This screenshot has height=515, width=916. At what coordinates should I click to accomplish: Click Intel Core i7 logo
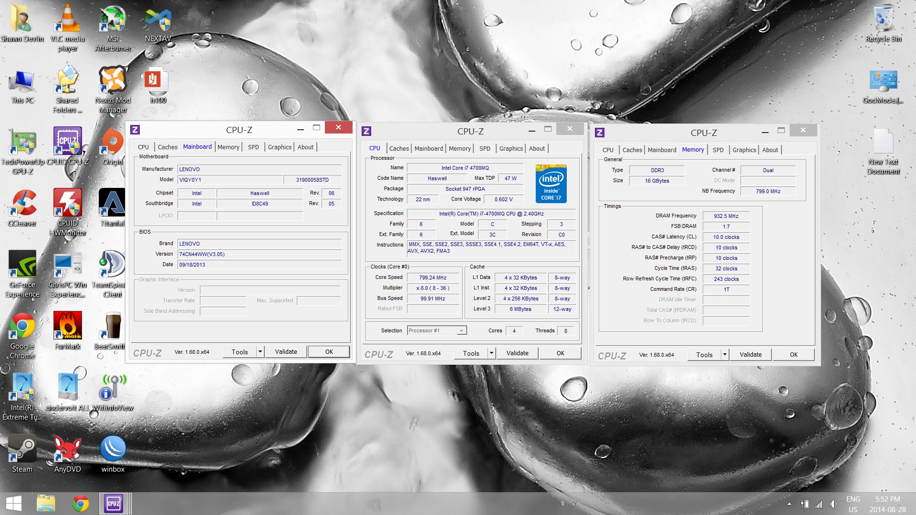[551, 184]
